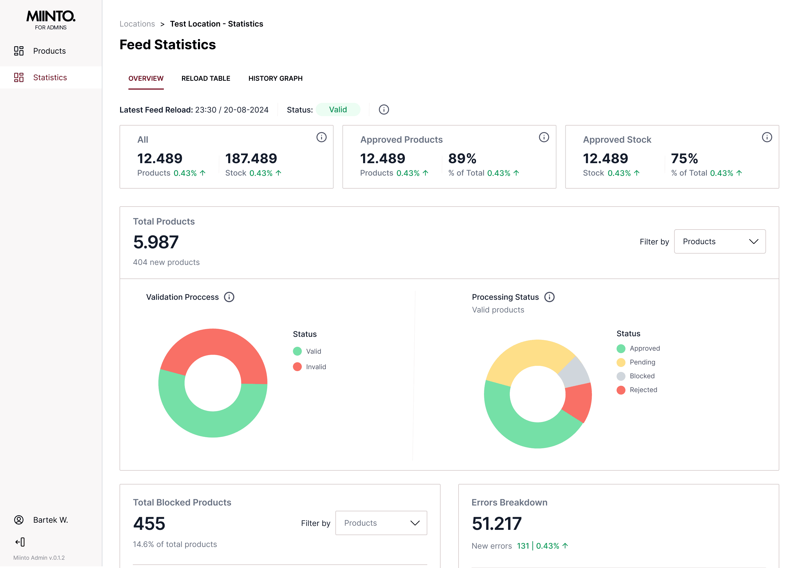Screen dimensions: 797x568
Task: Open Statistics in the sidebar
Action: pyautogui.click(x=50, y=77)
